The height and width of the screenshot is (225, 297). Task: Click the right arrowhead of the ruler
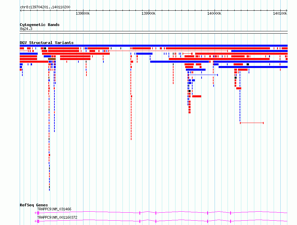click(287, 11)
